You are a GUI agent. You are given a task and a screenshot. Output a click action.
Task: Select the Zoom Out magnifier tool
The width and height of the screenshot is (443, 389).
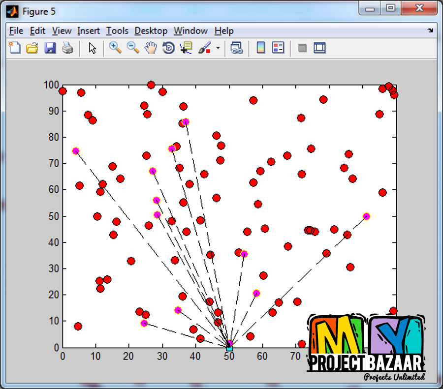[x=133, y=48]
